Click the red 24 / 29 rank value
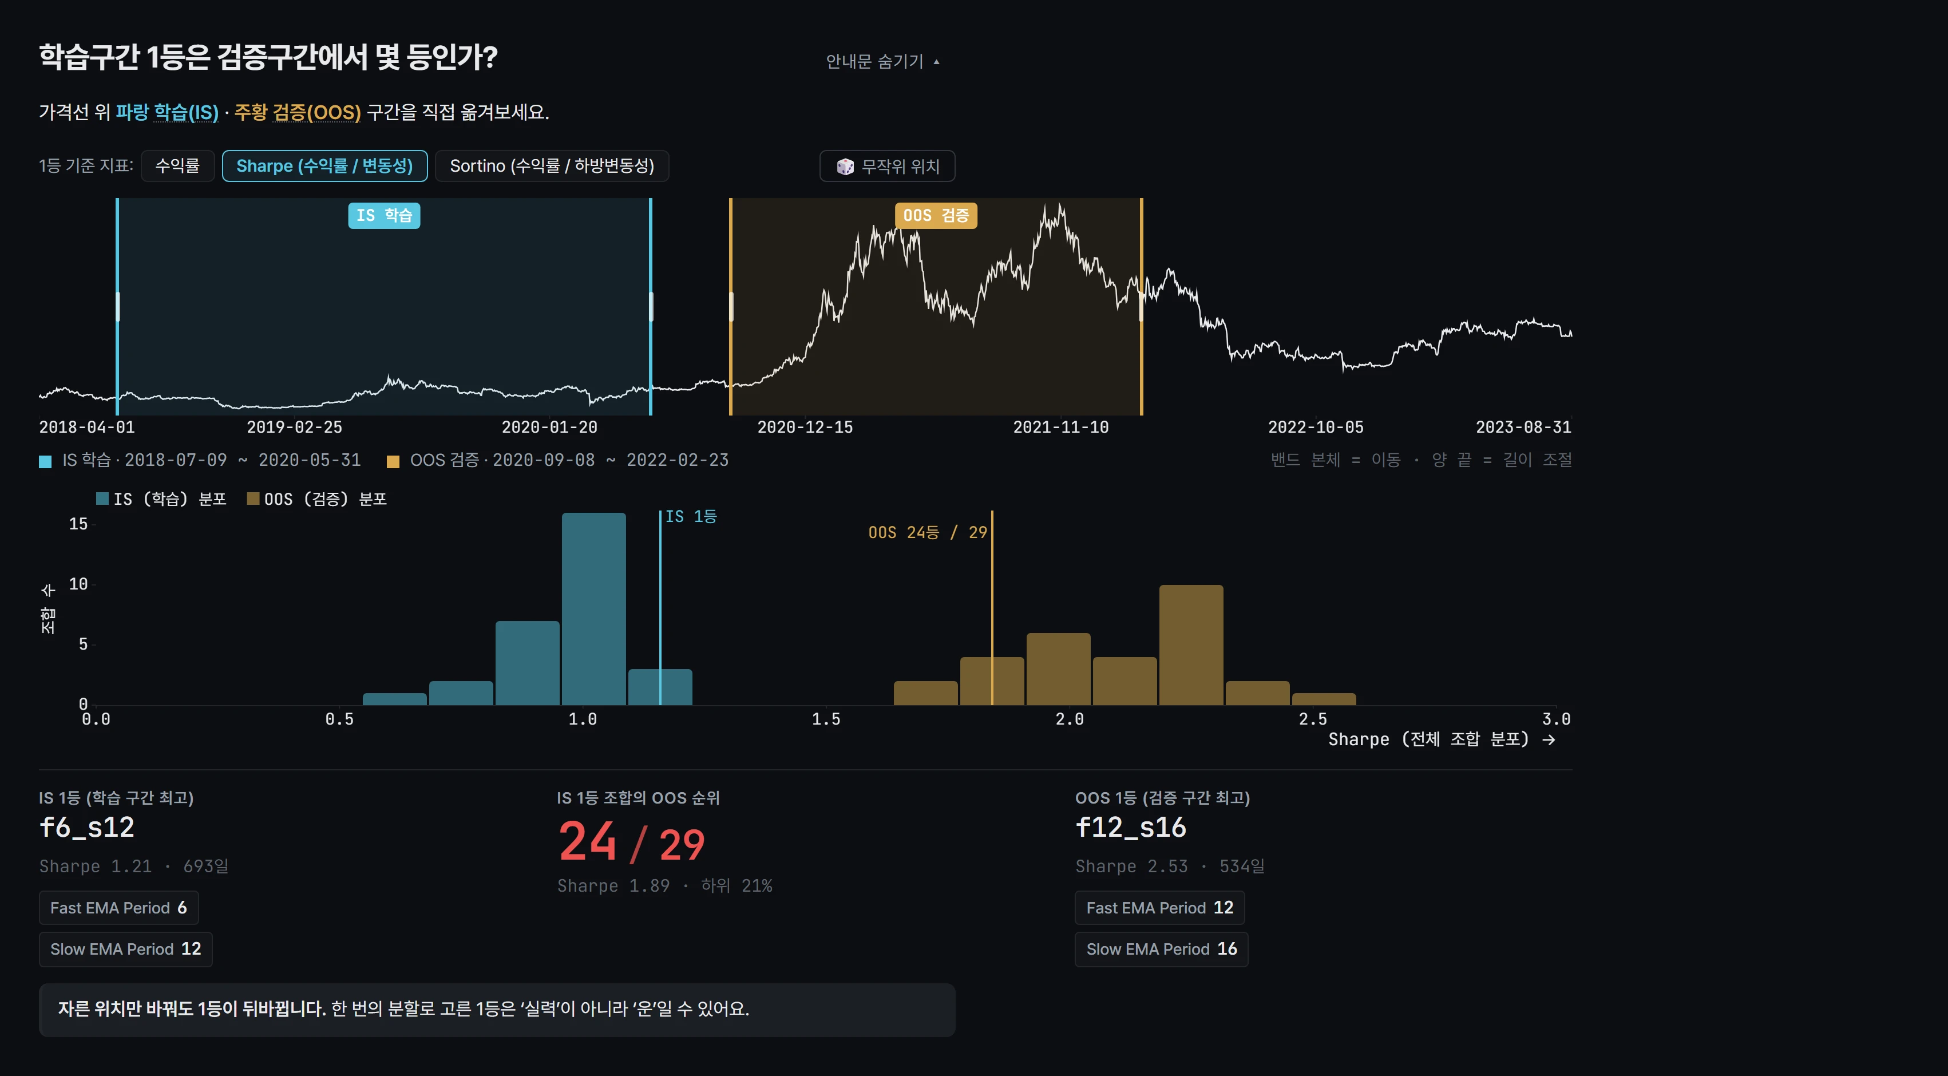1948x1076 pixels. (x=631, y=843)
